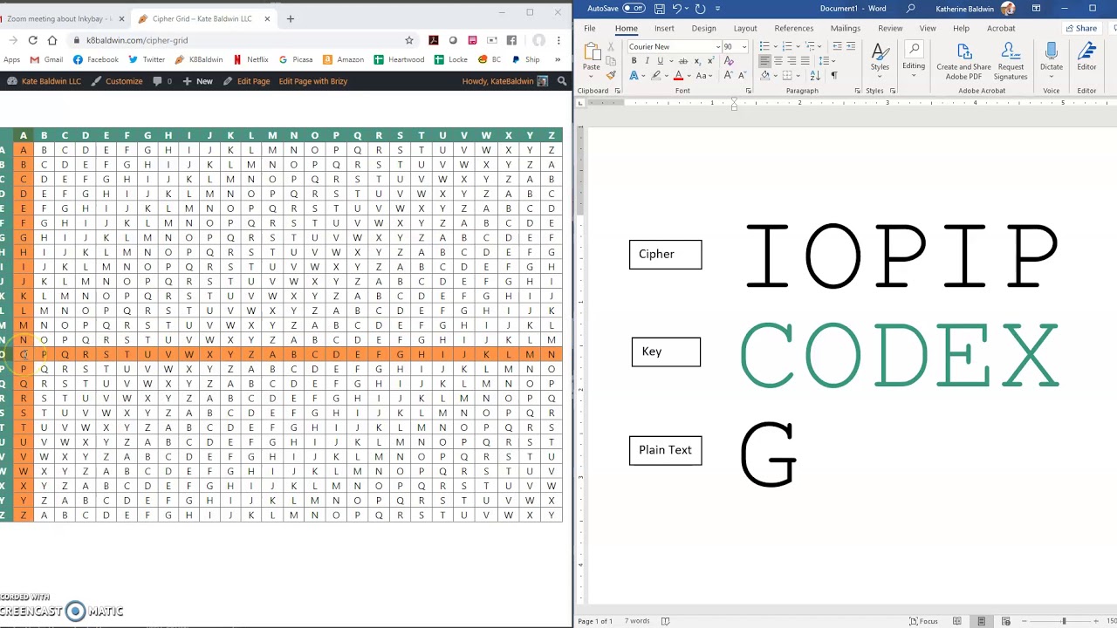
Task: Set paragraph alignment to center
Action: click(778, 61)
